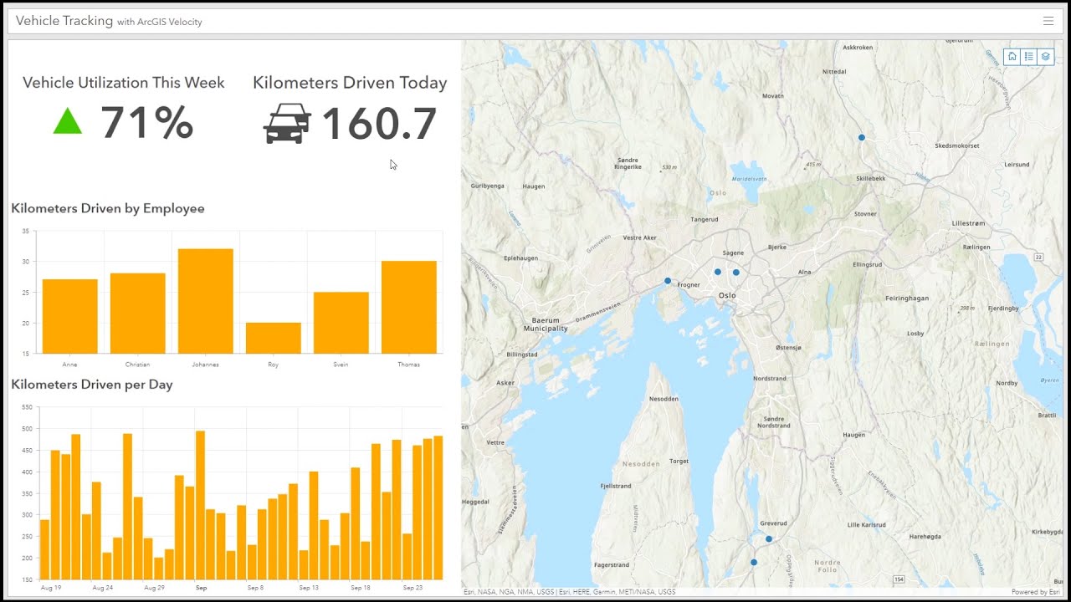Click 'Vehicle Utilization This Week' heading
This screenshot has height=602, width=1071.
tap(124, 83)
